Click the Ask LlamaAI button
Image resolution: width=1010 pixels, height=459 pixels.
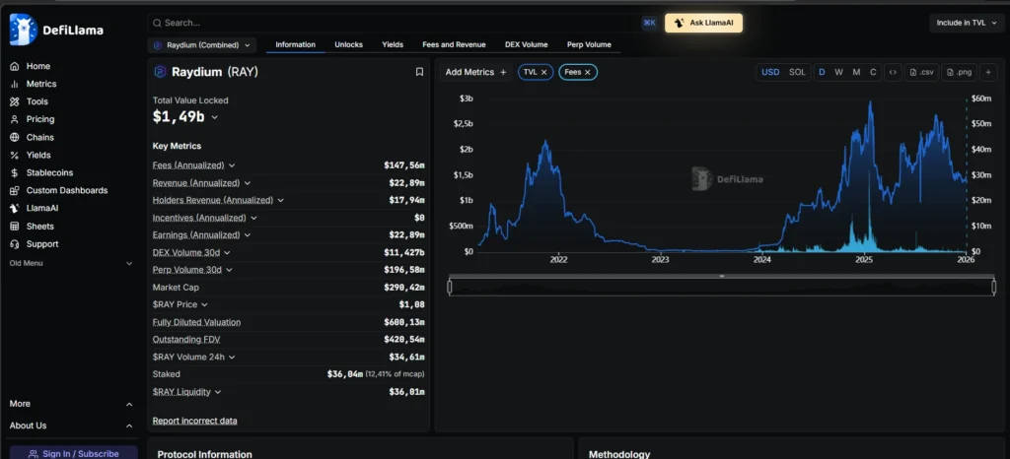tap(703, 23)
